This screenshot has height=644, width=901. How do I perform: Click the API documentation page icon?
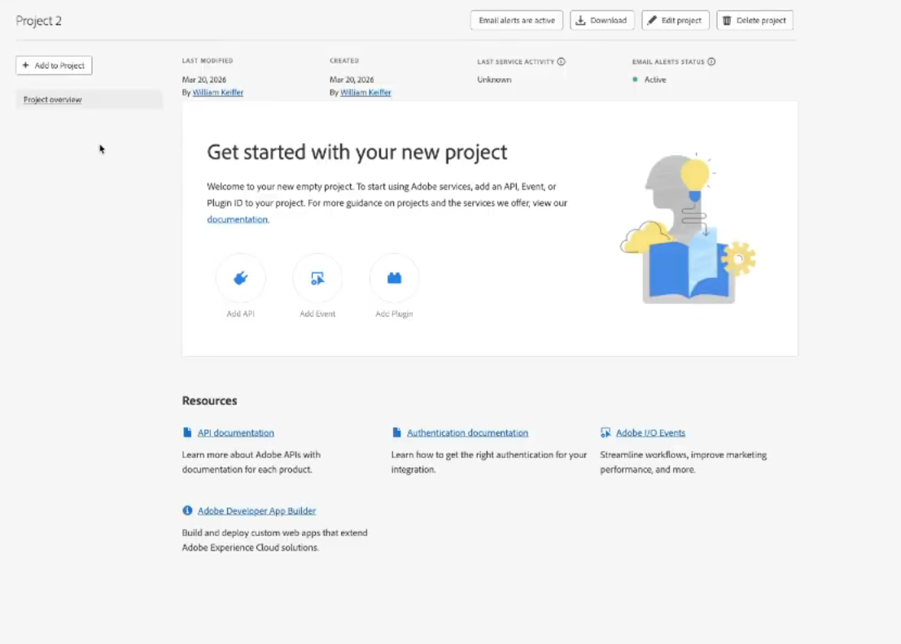[x=187, y=433]
